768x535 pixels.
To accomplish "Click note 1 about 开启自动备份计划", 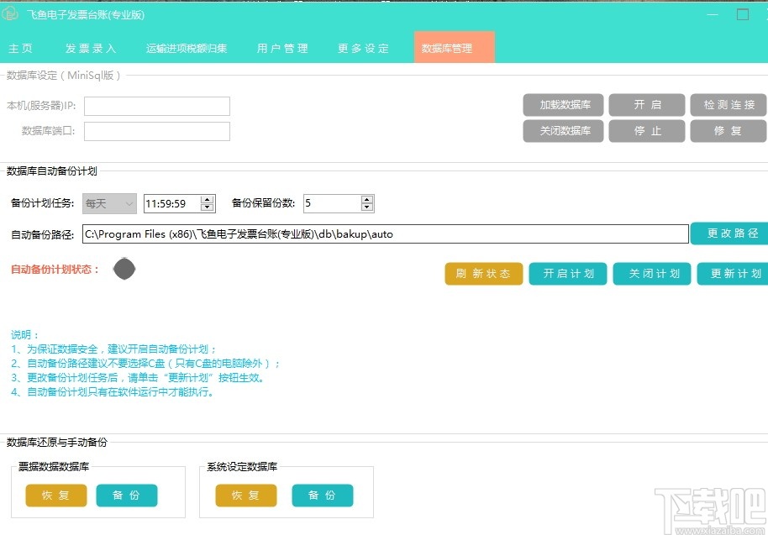I will [113, 349].
